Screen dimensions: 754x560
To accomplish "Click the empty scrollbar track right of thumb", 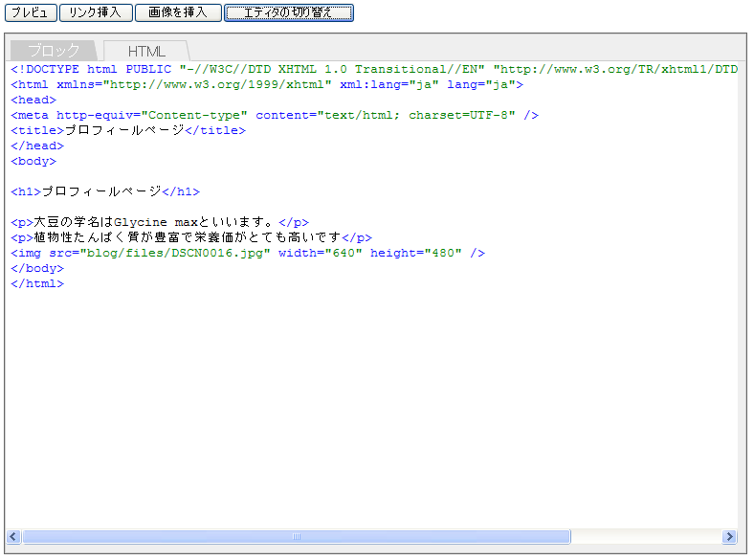I will pos(646,536).
